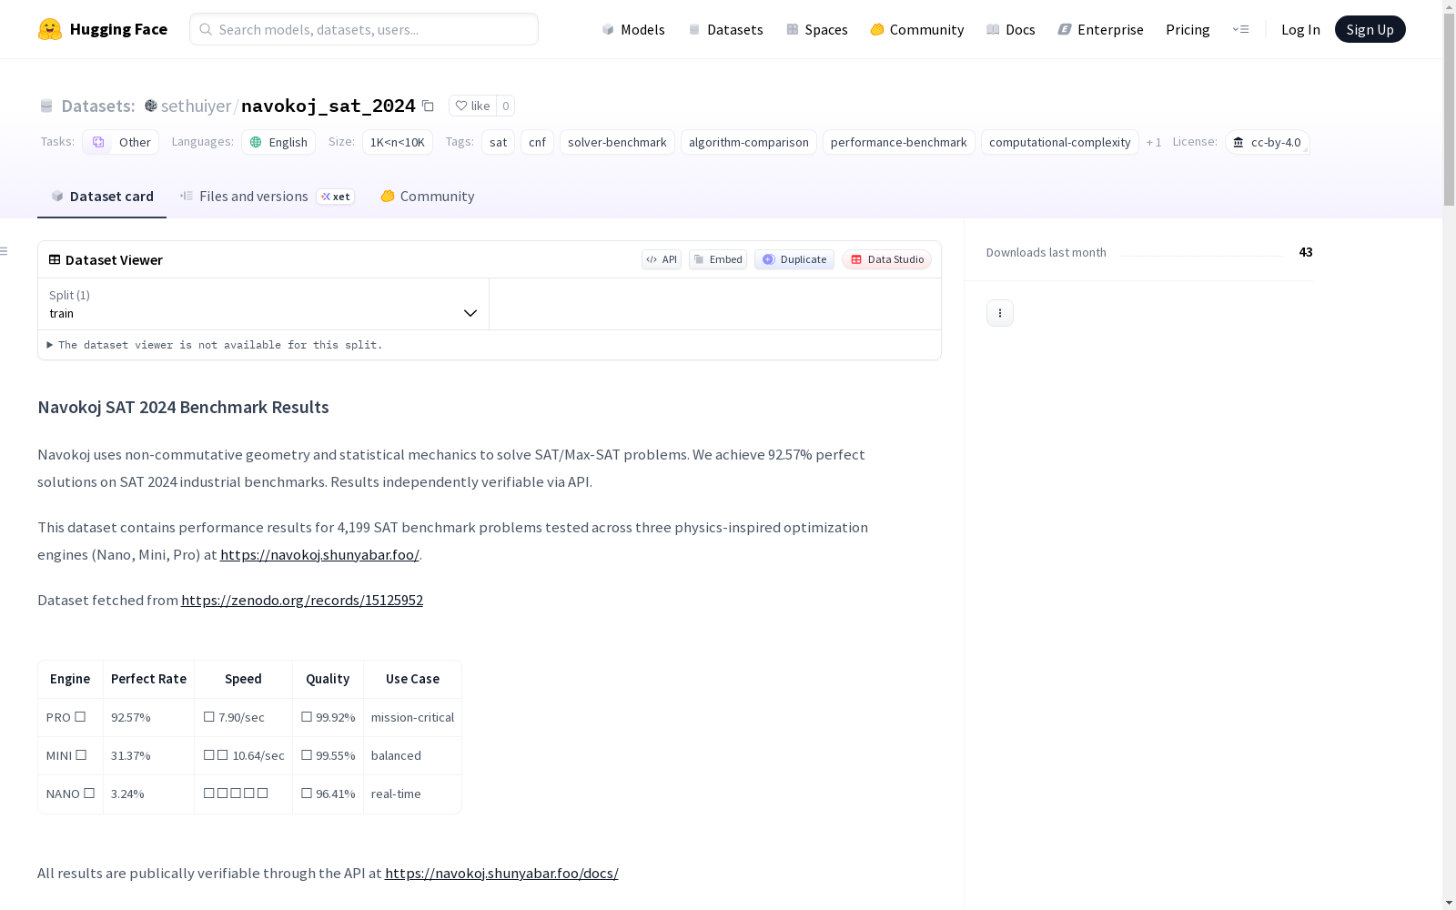
Task: Open the navokoj.shunyabar.foo homepage link
Action: pos(319,554)
